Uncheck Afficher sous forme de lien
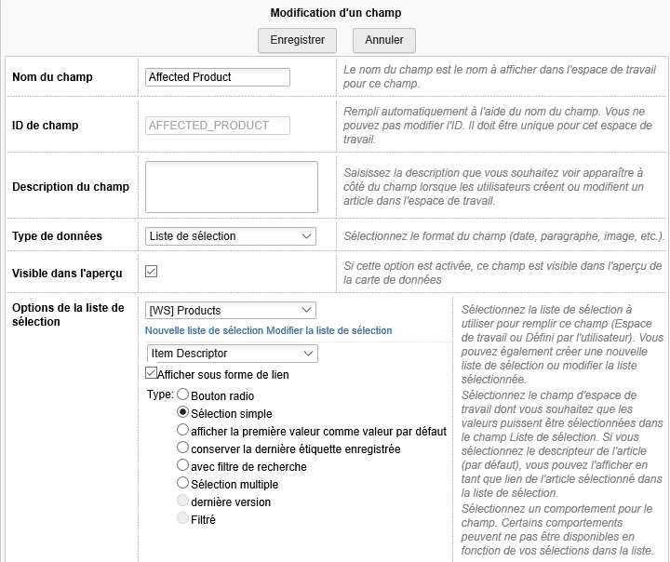The height and width of the screenshot is (562, 670). pos(152,374)
